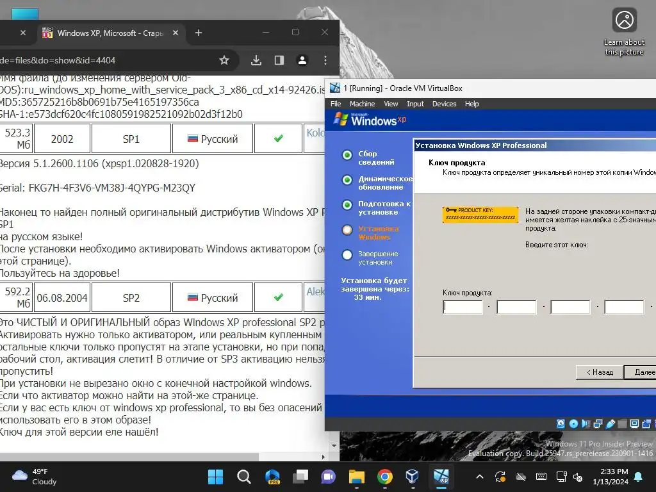Image resolution: width=656 pixels, height=492 pixels.
Task: Switch to Chrome from taskbar
Action: pos(384,477)
